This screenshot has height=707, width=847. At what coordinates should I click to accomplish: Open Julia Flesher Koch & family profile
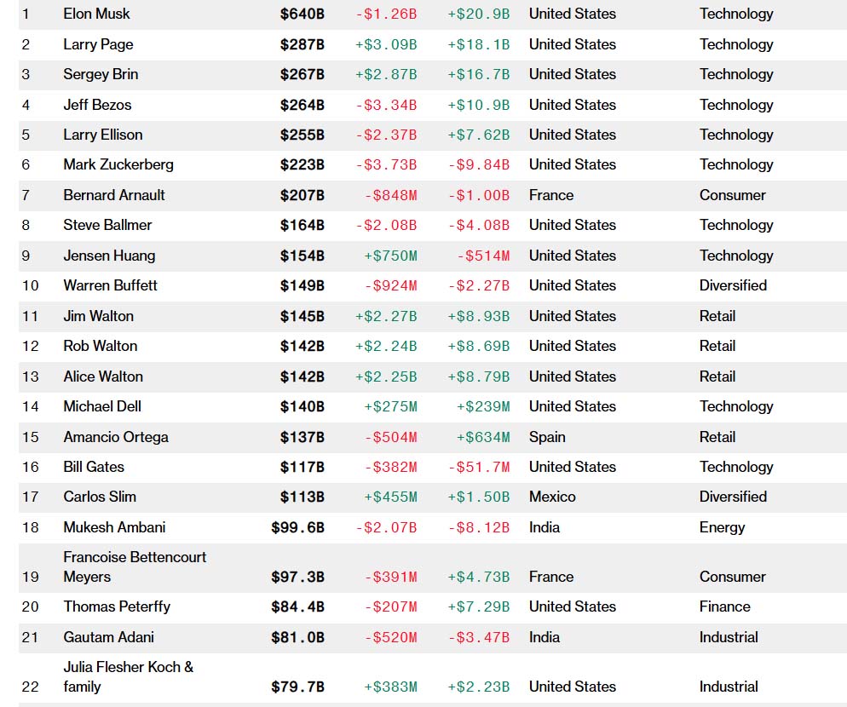coord(128,676)
